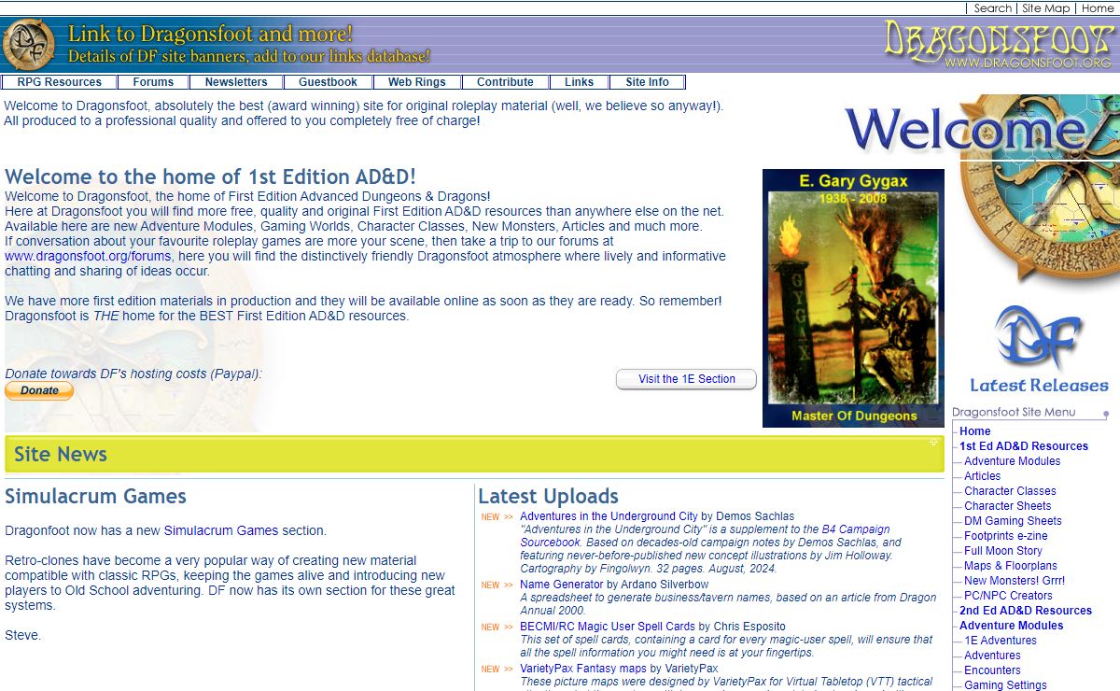Open Articles in the site menu
Viewport: 1120px width, 691px height.
983,476
